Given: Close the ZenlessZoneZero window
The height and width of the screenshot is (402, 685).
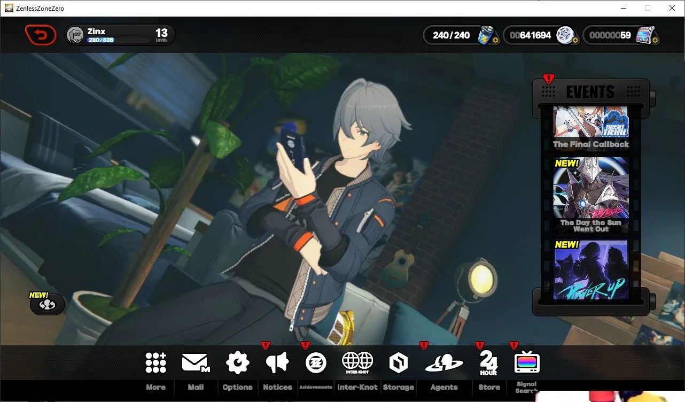Looking at the screenshot, I should click(672, 8).
